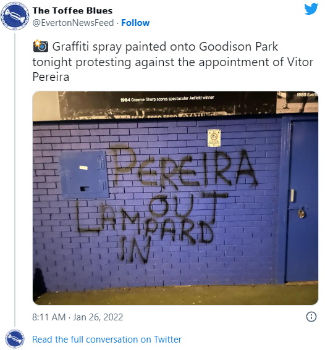Viewport: 325px width, 350px height.
Task: Click The Toffee Blues display name
Action: pos(72,10)
